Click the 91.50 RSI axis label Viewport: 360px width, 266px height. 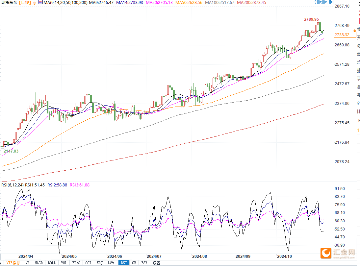point(340,189)
